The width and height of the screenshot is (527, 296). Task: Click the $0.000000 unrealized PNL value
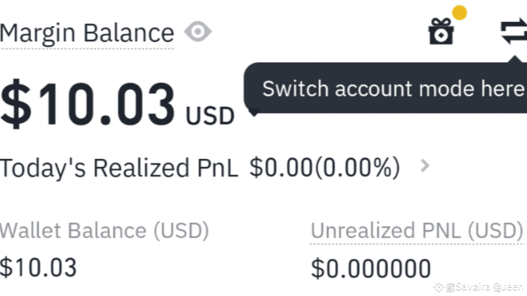point(371,268)
